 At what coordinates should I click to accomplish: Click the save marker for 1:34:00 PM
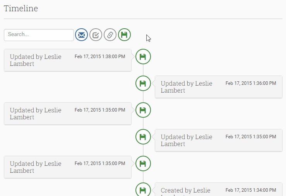click(143, 189)
